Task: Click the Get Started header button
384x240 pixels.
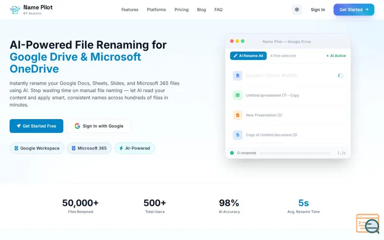Action: pyautogui.click(x=354, y=10)
